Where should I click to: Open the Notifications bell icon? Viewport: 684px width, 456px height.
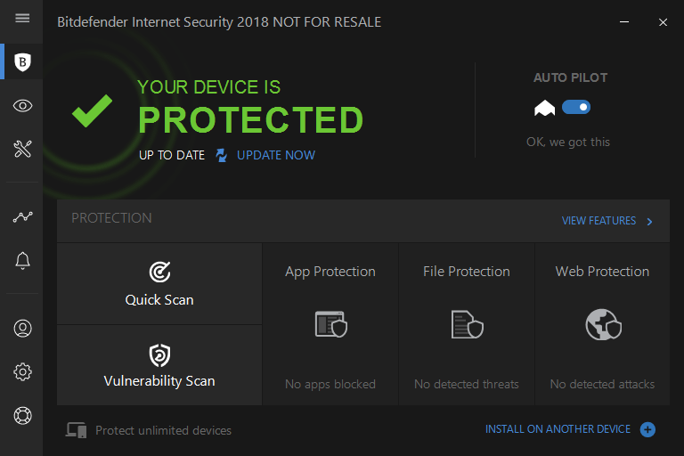pos(23,260)
